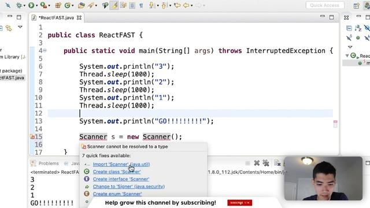Toggle Hide Static Members in Outline
370x208 pixels.
click(349, 38)
